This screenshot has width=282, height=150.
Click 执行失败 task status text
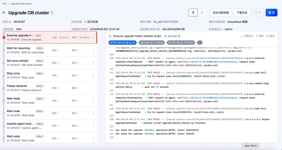pos(93,22)
